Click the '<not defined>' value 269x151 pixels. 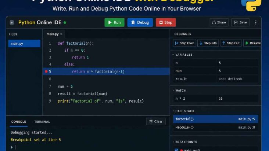point(230,79)
